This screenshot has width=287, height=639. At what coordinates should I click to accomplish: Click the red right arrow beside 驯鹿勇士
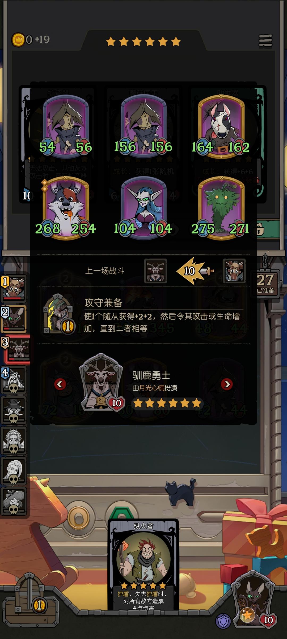coord(227,384)
